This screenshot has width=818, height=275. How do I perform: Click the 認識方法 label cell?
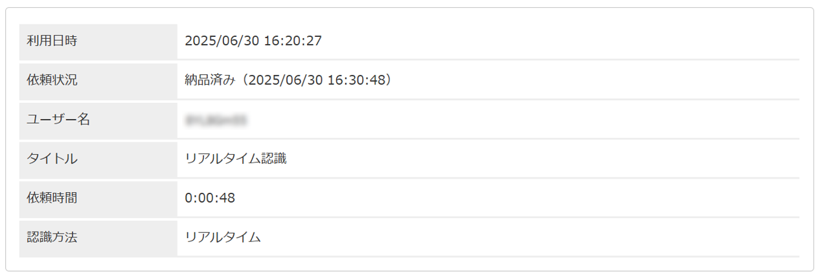[98, 237]
